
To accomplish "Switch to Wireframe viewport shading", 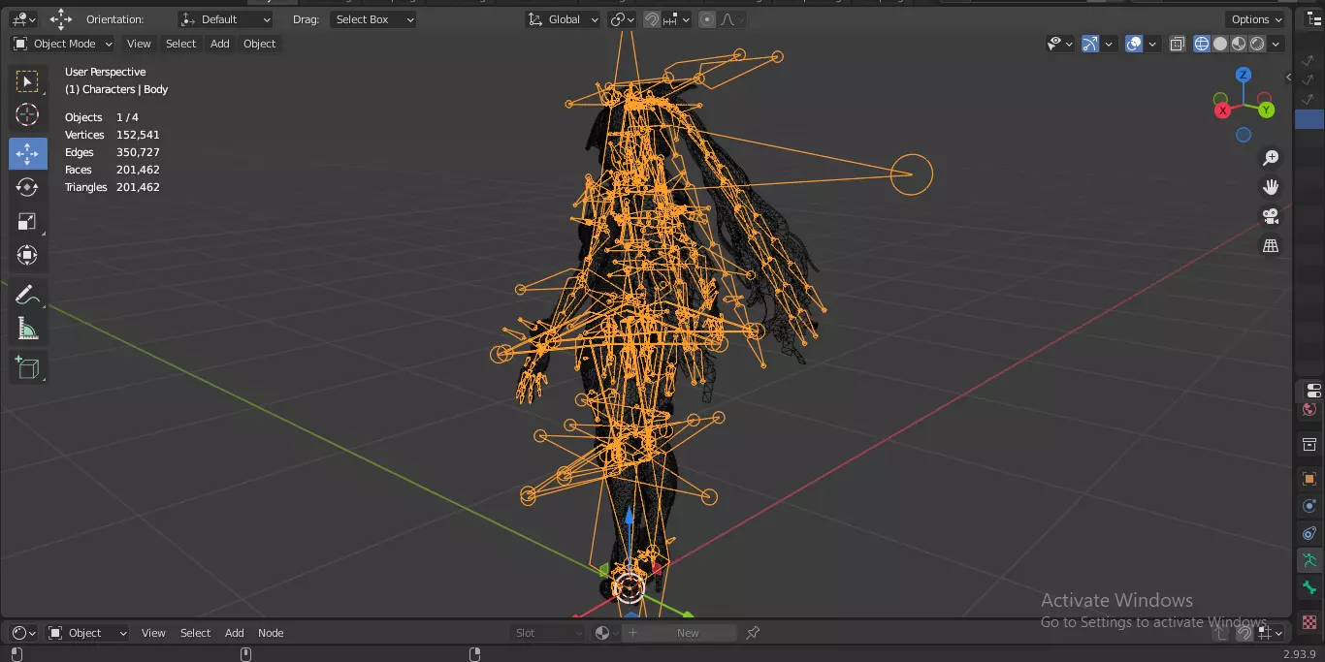I will pyautogui.click(x=1202, y=44).
